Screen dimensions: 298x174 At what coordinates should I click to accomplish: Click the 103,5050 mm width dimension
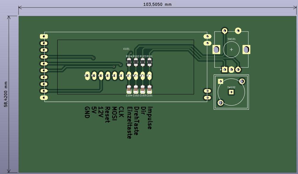click(x=157, y=4)
